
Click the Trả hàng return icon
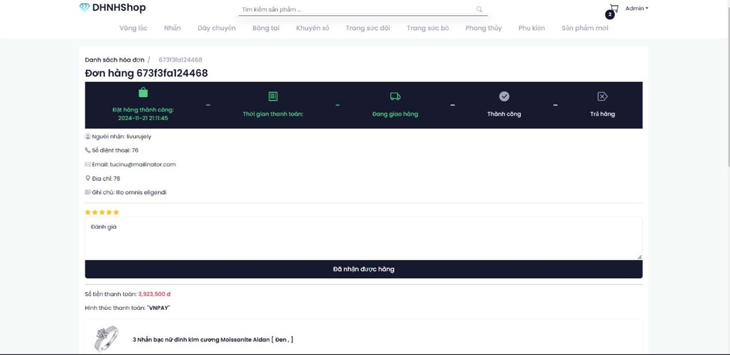pos(602,96)
